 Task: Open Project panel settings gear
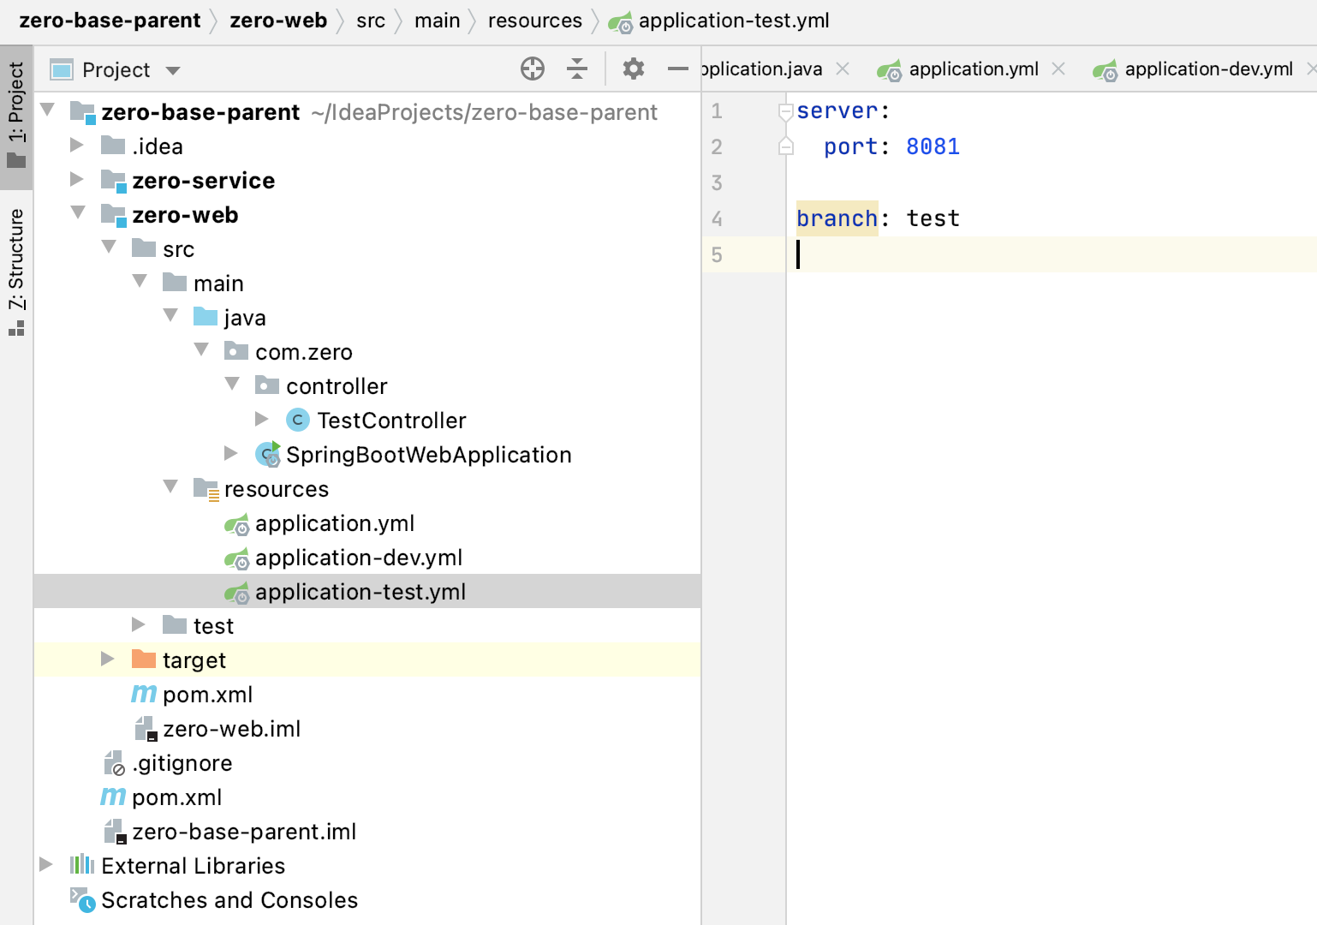tap(634, 69)
